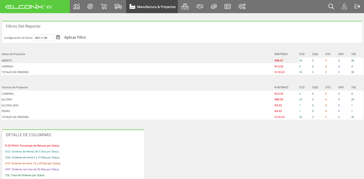The width and height of the screenshot is (364, 179).
Task: Open the handshake module icon
Action: [200, 6]
